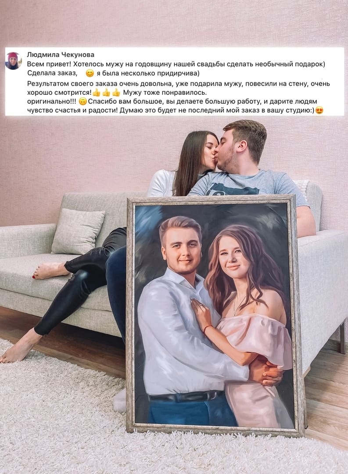Click the first thumbs-up emoji
This screenshot has width=348, height=474.
point(97,93)
